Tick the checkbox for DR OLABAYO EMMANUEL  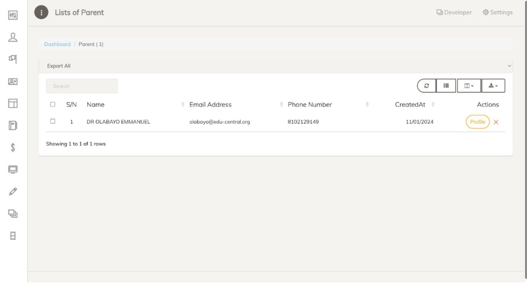coord(53,121)
